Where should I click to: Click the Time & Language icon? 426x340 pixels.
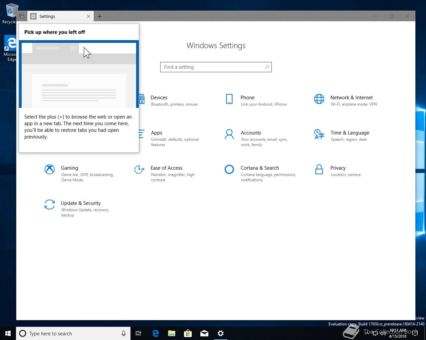tap(319, 134)
